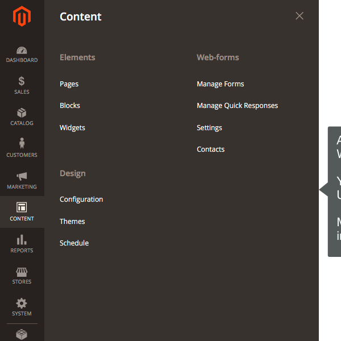
Task: Open the System gear icon menu
Action: pyautogui.click(x=22, y=303)
